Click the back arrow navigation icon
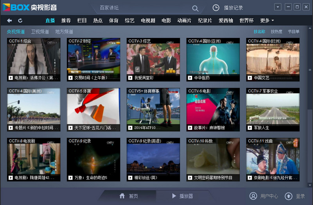The width and height of the screenshot is (313, 205). coord(9,20)
